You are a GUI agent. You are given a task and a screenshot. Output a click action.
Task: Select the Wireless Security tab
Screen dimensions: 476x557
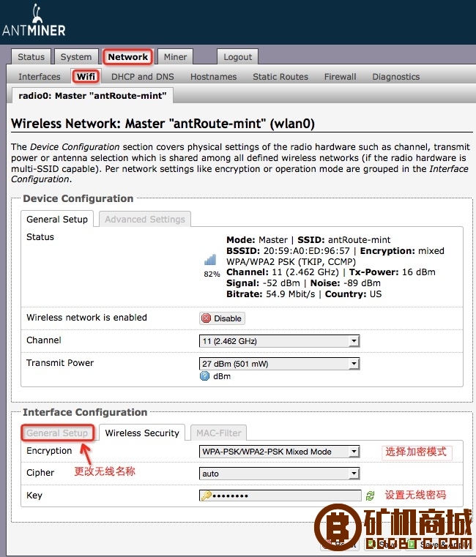click(142, 433)
